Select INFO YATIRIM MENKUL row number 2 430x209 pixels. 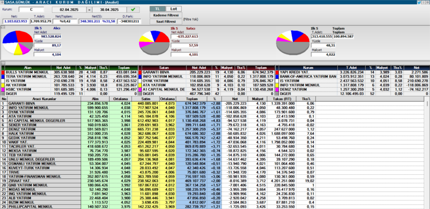point(158,108)
